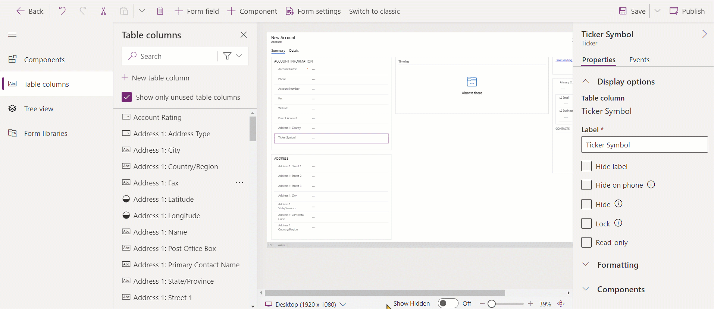Viewport: 714px width, 309px height.
Task: Click the column list vertical scrollbar
Action: (253, 128)
